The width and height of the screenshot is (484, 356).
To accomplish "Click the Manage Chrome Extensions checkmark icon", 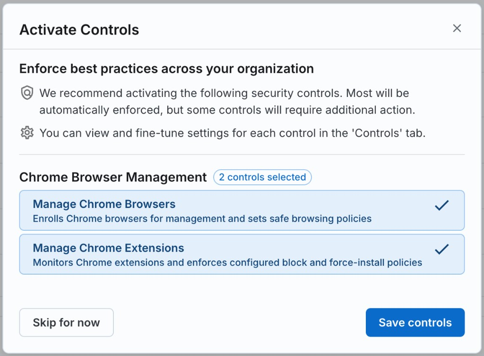I will [442, 249].
